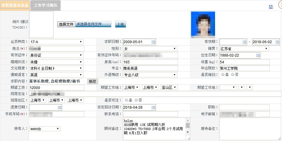Click the empty 联系电话 input field
282x142 pixels.
coord(150,114)
